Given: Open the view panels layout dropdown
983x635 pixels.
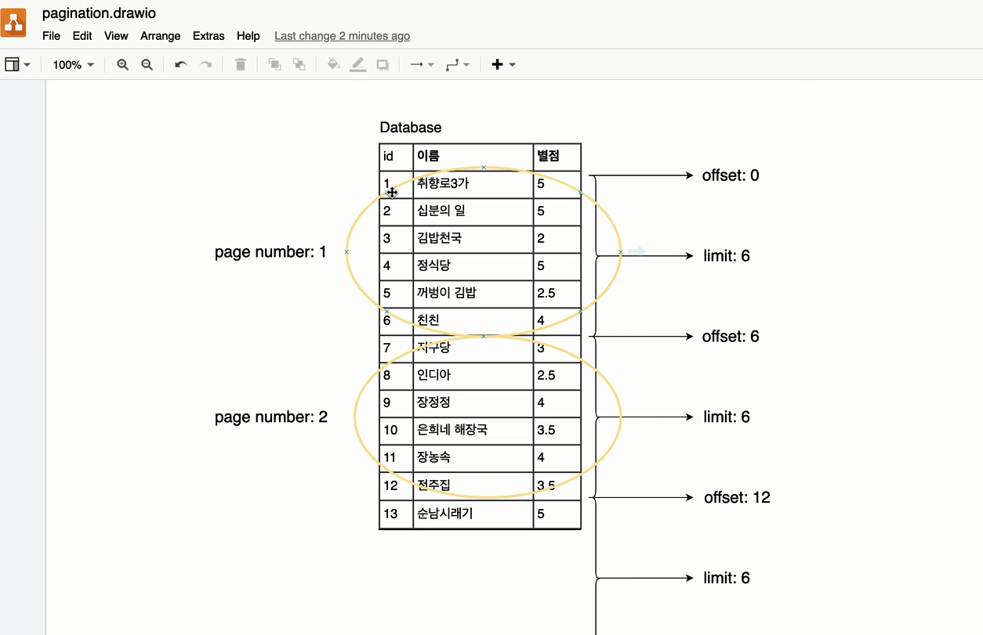Looking at the screenshot, I should (x=17, y=65).
